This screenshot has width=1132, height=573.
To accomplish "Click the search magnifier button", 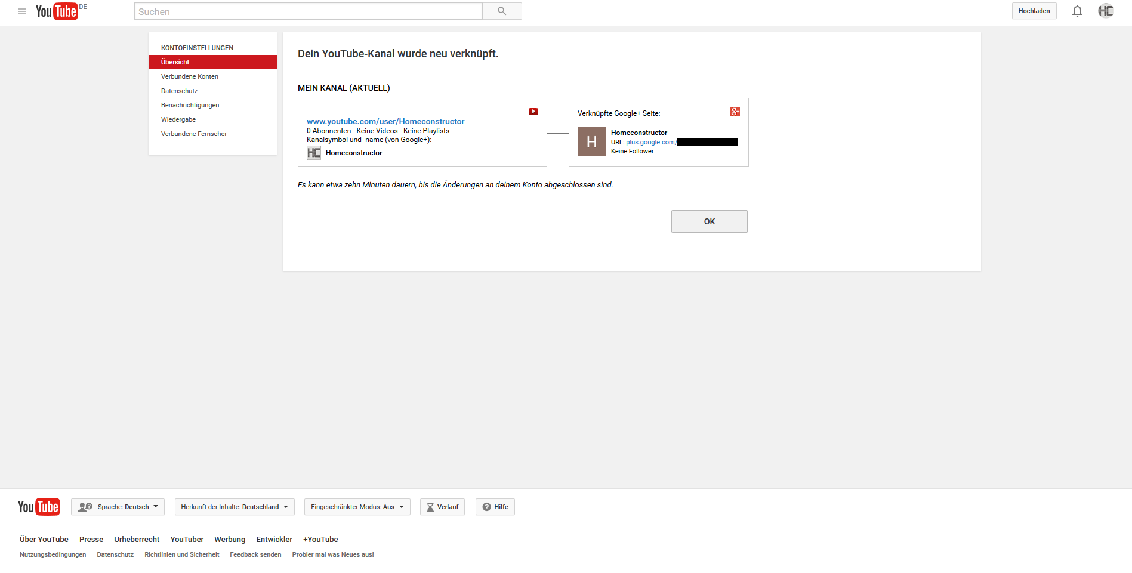I will [x=502, y=11].
